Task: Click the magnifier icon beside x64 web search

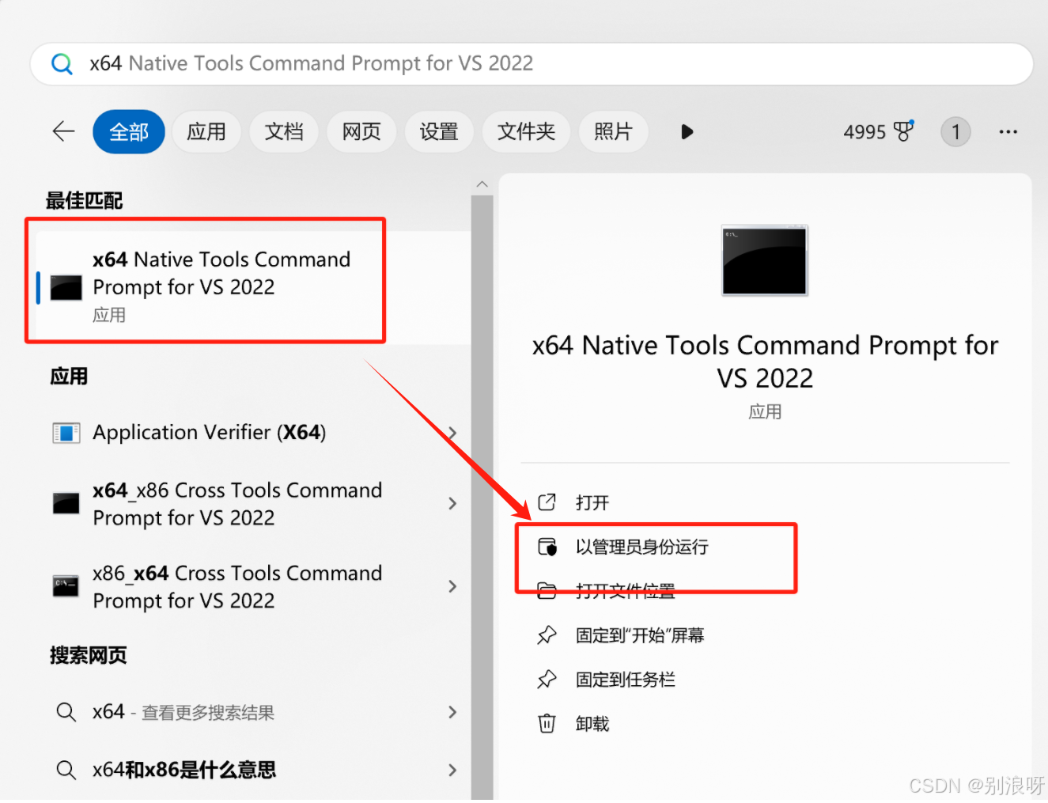Action: tap(66, 712)
